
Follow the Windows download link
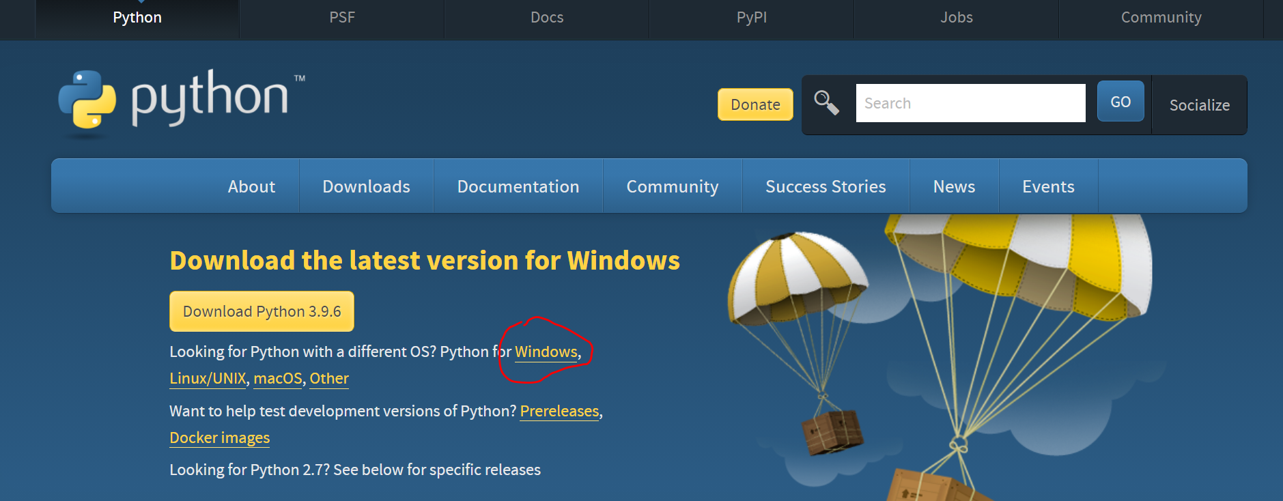(x=546, y=352)
